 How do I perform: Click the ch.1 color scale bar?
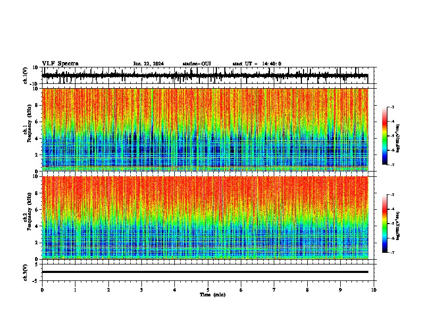click(x=385, y=136)
